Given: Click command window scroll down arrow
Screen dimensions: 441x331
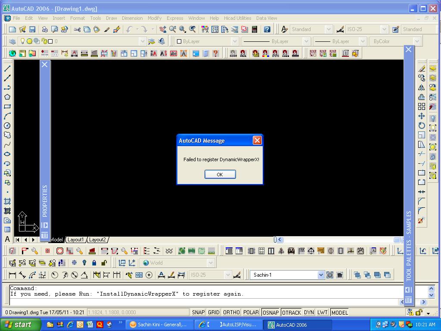Looking at the screenshot, I should (431, 295).
